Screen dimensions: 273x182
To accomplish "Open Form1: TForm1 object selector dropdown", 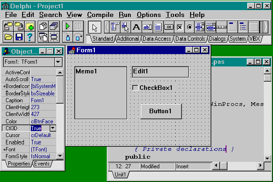I will pyautogui.click(x=58, y=62).
